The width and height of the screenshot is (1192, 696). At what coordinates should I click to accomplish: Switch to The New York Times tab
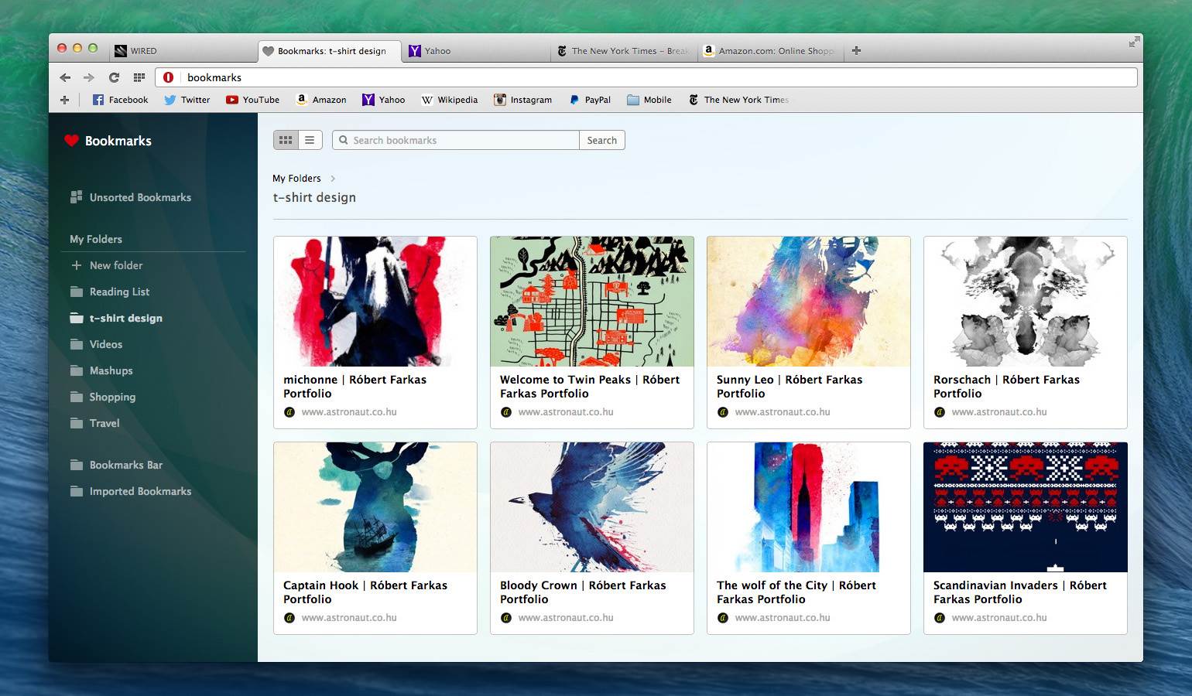click(x=623, y=51)
